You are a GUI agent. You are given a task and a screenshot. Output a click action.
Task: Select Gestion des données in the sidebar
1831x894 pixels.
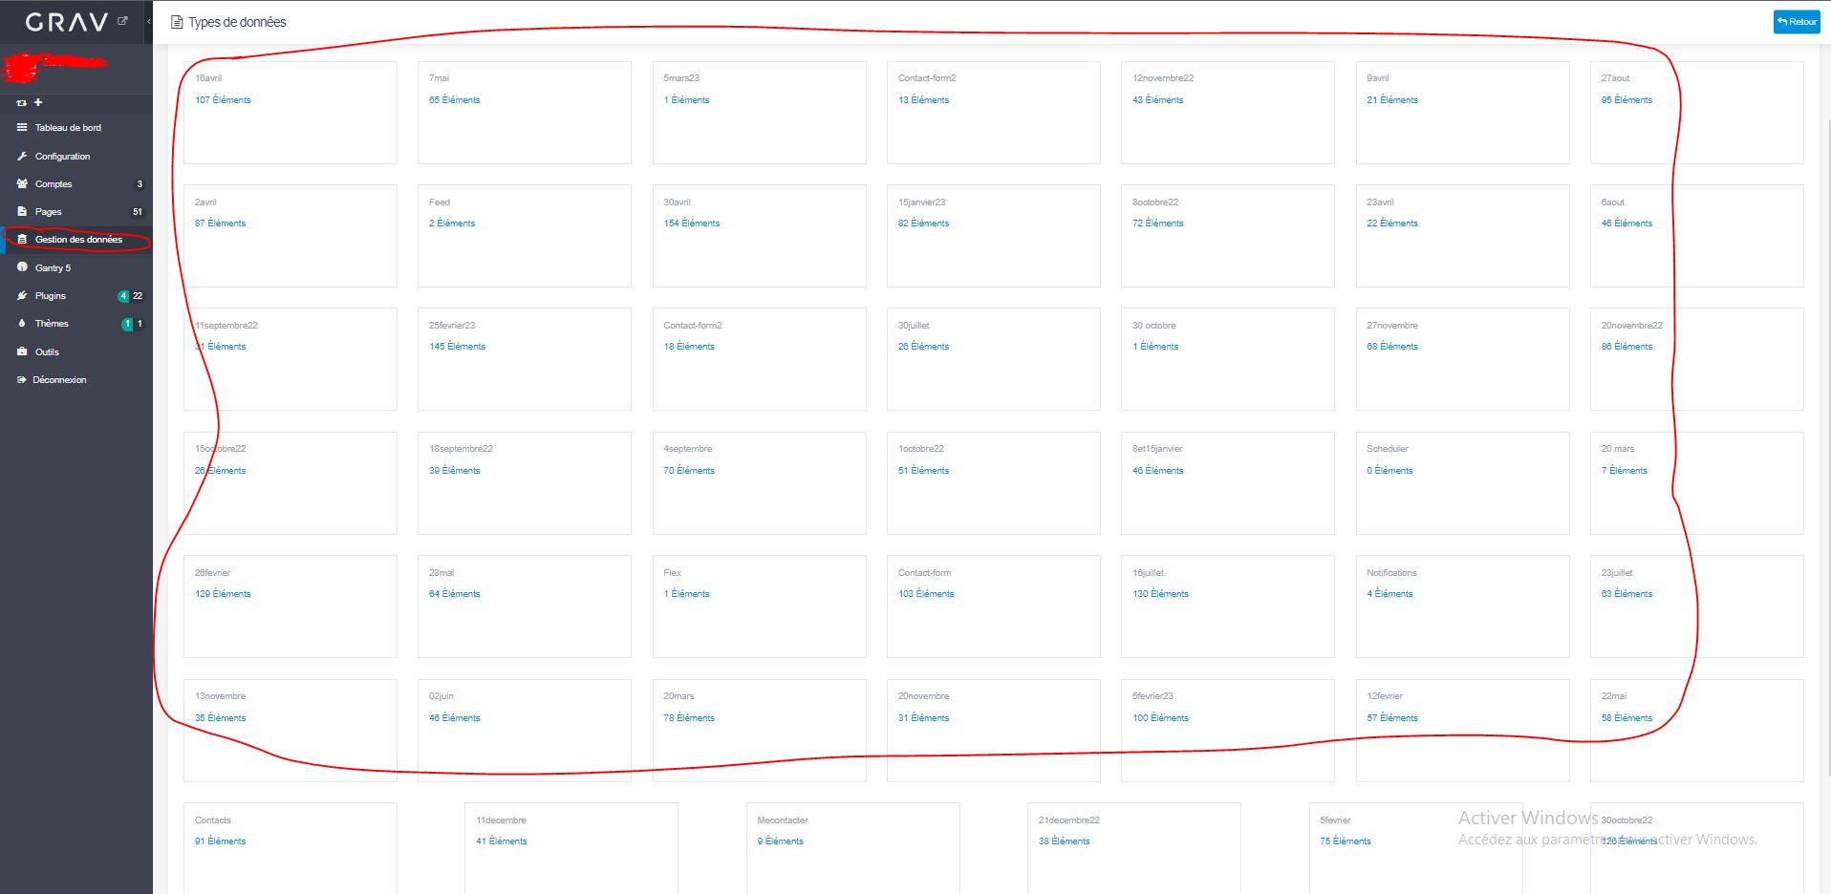(79, 239)
